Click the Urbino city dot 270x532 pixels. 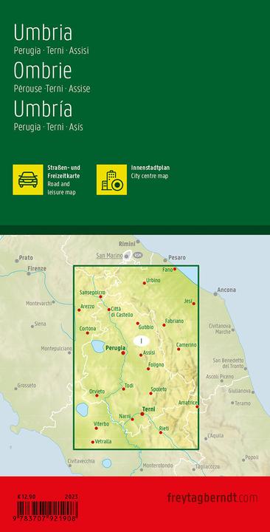pyautogui.click(x=145, y=283)
